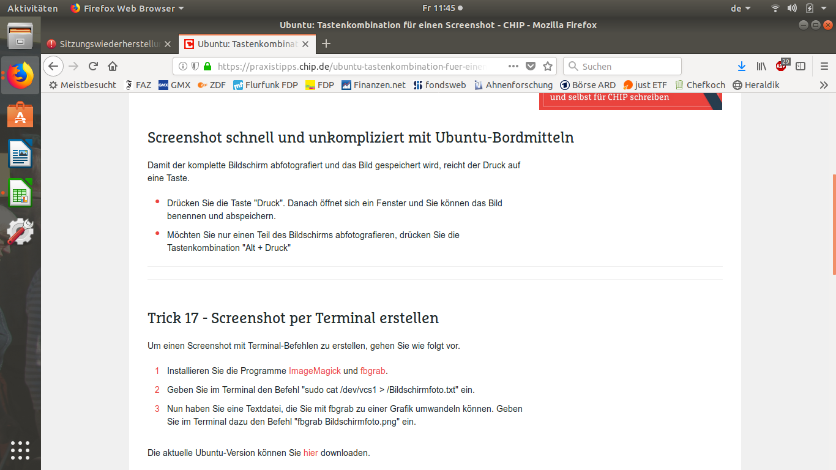
Task: Show all applications grid
Action: coord(20,450)
